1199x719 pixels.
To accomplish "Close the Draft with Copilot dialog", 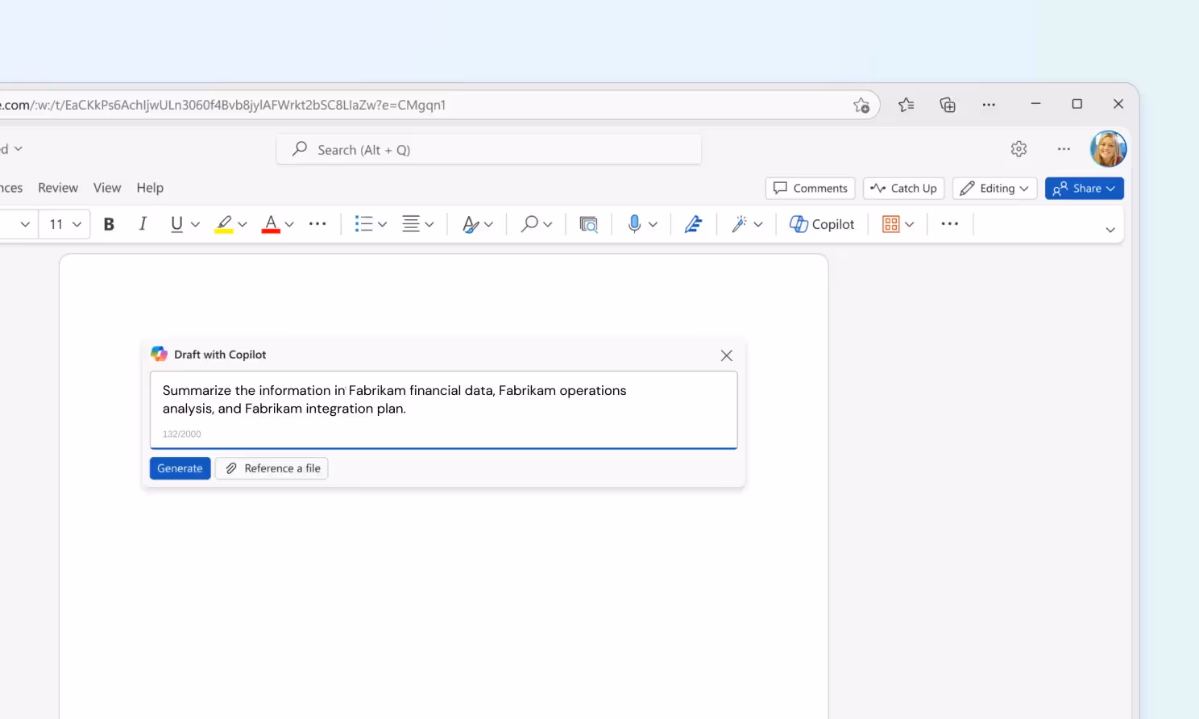I will pos(726,355).
